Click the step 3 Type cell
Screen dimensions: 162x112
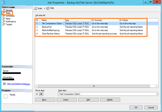click(77, 30)
